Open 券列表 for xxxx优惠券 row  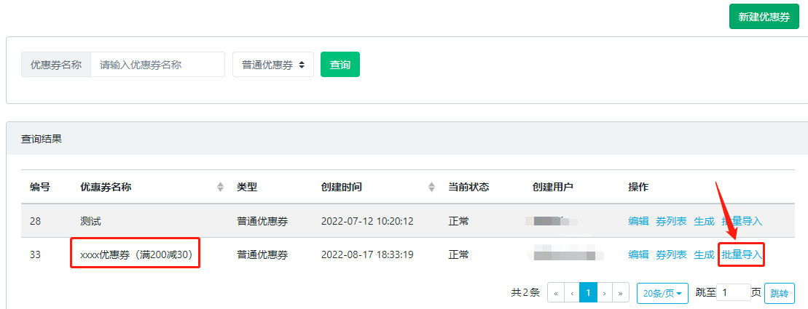click(671, 254)
